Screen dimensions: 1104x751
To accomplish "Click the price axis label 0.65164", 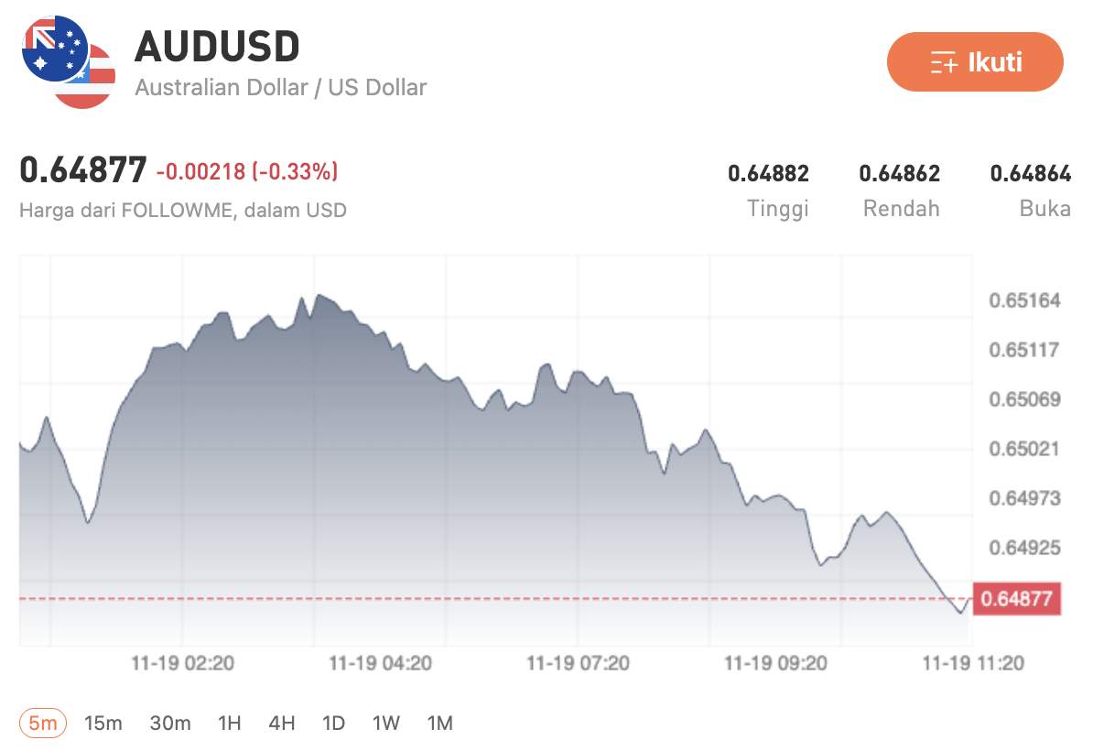I will click(1023, 300).
